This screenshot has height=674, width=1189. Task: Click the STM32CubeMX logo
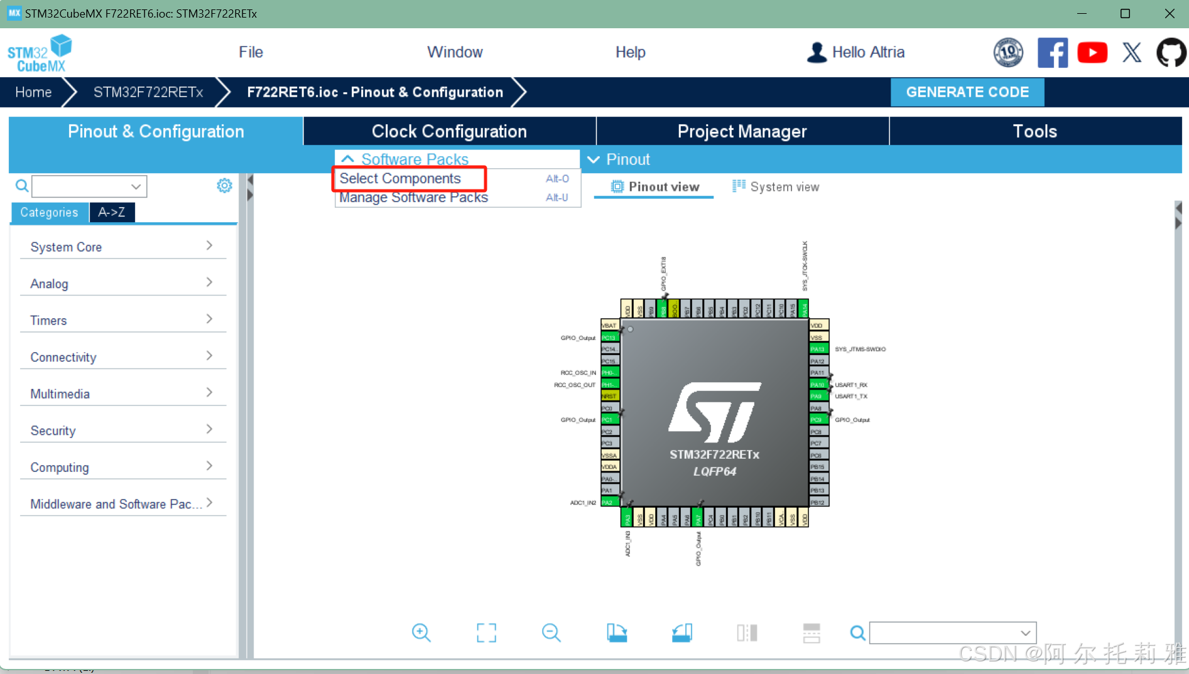point(40,53)
